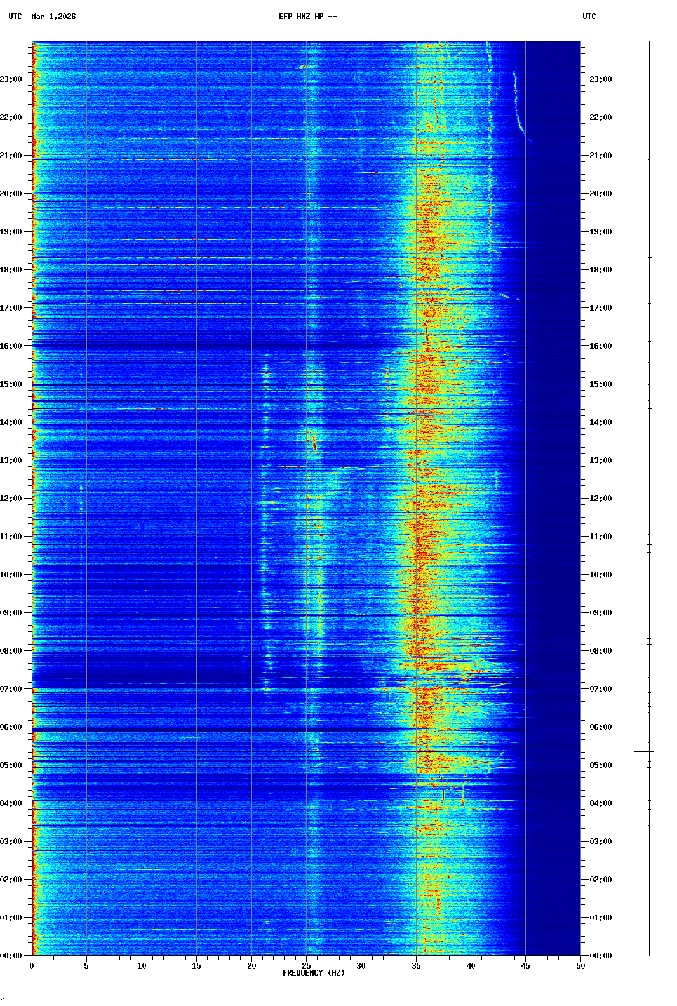This screenshot has height=1006, width=677.
Task: Click the 07:00 label on right time axis
Action: coord(600,689)
